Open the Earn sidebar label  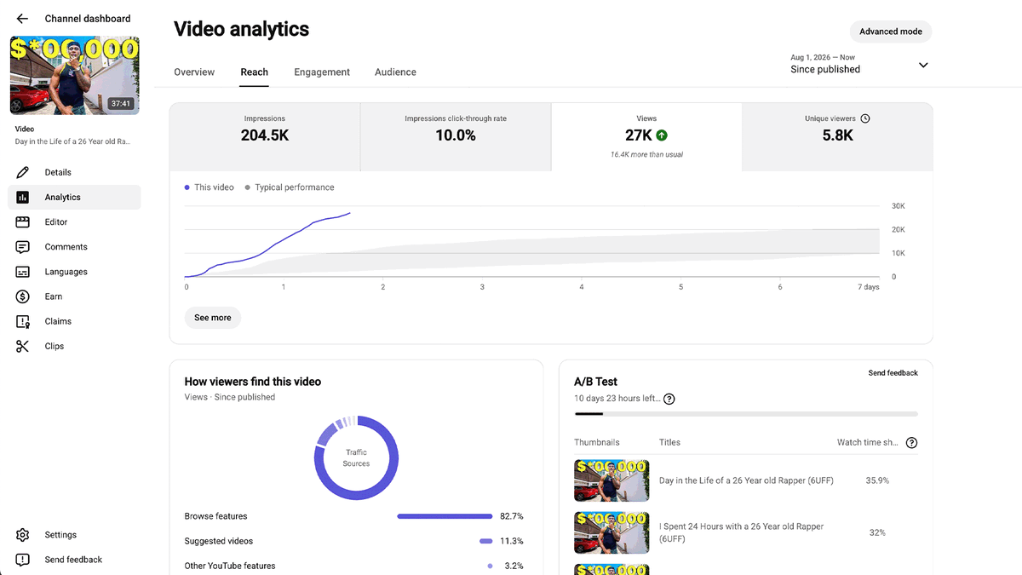[54, 296]
